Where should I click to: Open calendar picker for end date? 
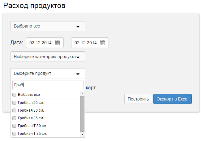click(102, 43)
